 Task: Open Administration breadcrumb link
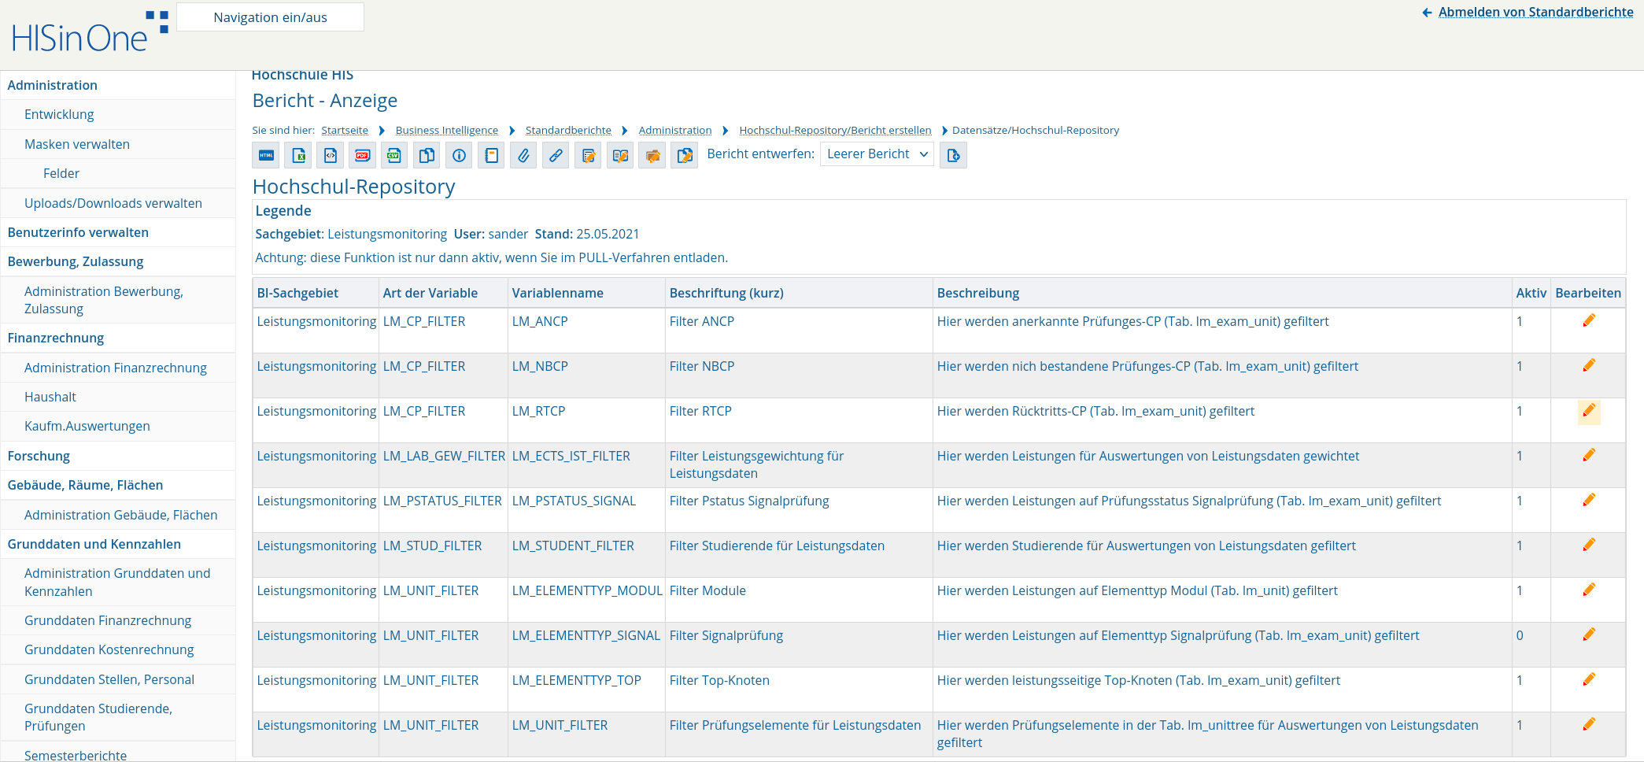675,131
